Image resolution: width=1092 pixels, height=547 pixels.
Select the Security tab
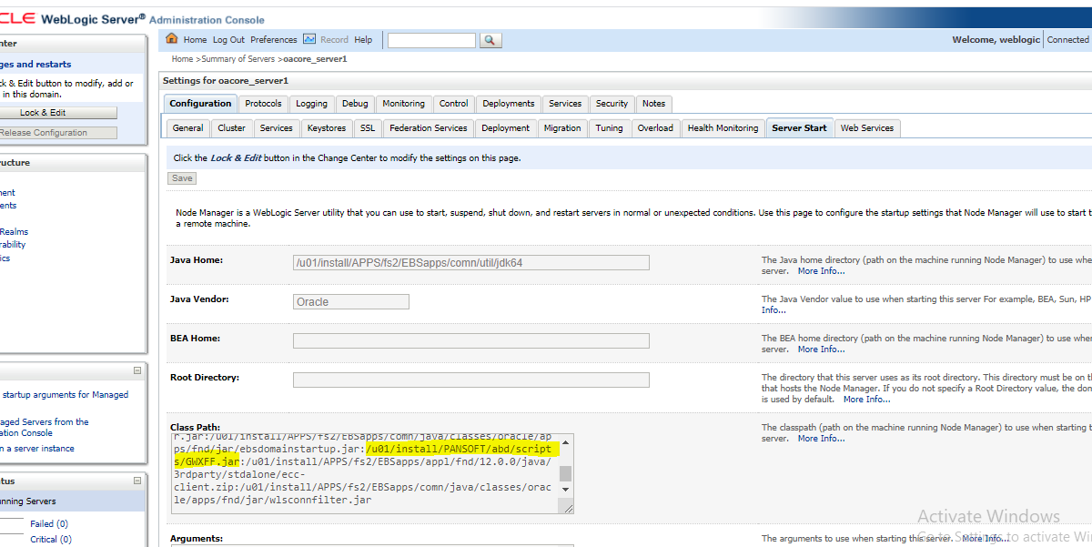[x=612, y=104]
